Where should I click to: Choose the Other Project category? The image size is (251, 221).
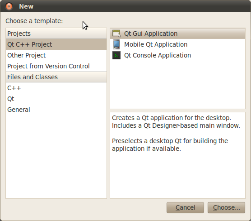click(56, 55)
